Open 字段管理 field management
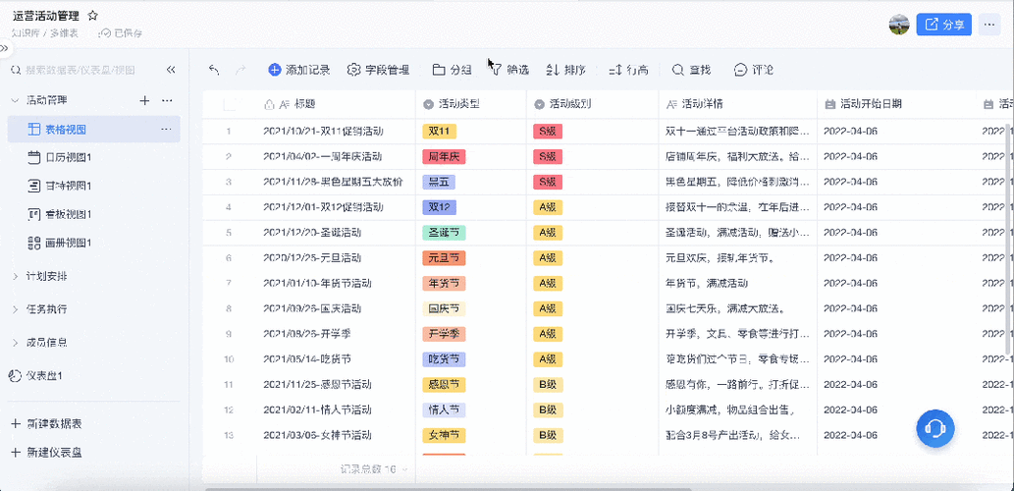Viewport: 1014px width, 491px height. tap(379, 70)
